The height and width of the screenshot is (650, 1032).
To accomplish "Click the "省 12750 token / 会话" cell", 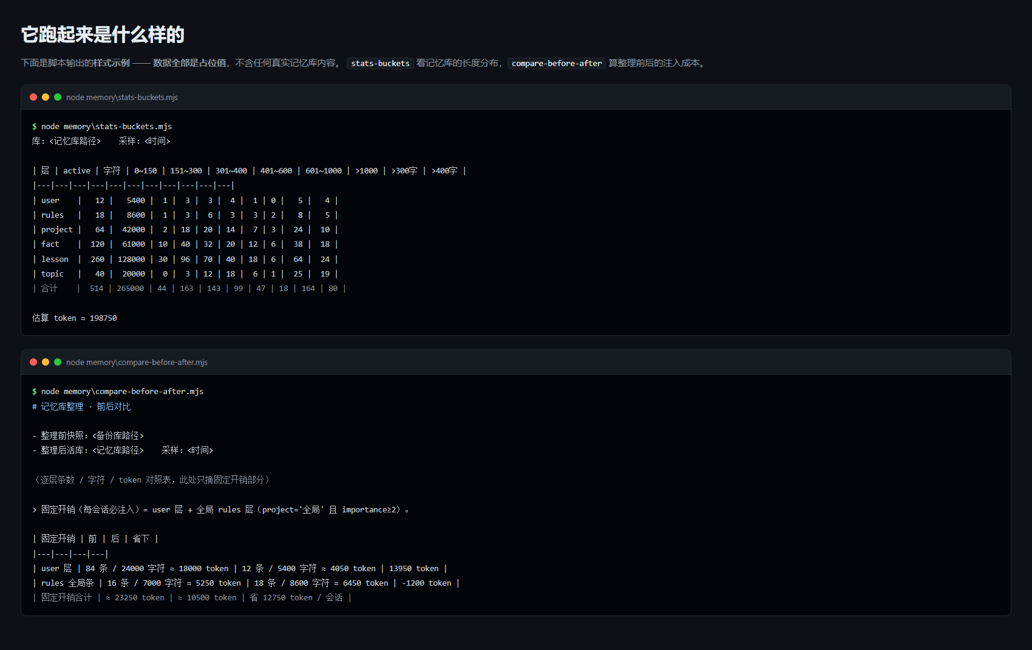I will [x=296, y=597].
